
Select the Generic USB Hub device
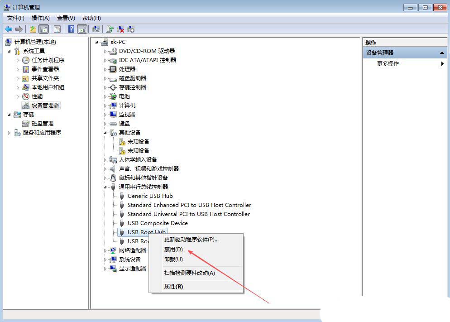pyautogui.click(x=150, y=196)
